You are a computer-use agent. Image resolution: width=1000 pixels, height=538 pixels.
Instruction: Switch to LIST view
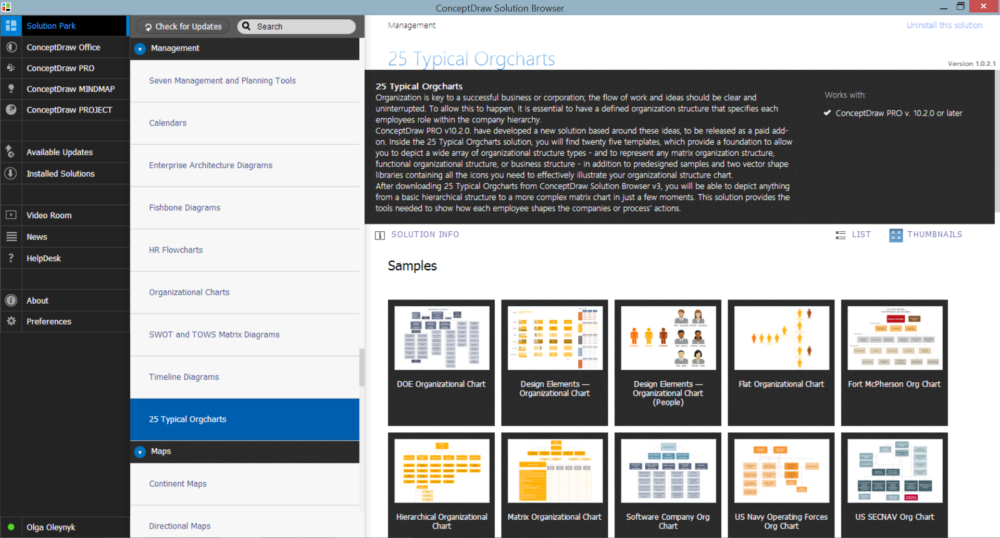pyautogui.click(x=853, y=234)
